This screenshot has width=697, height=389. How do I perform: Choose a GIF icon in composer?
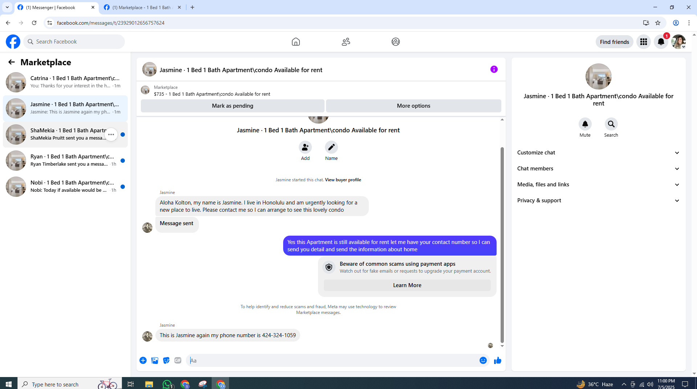tap(178, 360)
